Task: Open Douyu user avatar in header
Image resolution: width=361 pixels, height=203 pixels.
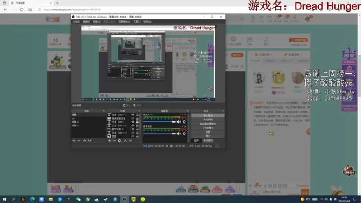Action: [x=308, y=18]
